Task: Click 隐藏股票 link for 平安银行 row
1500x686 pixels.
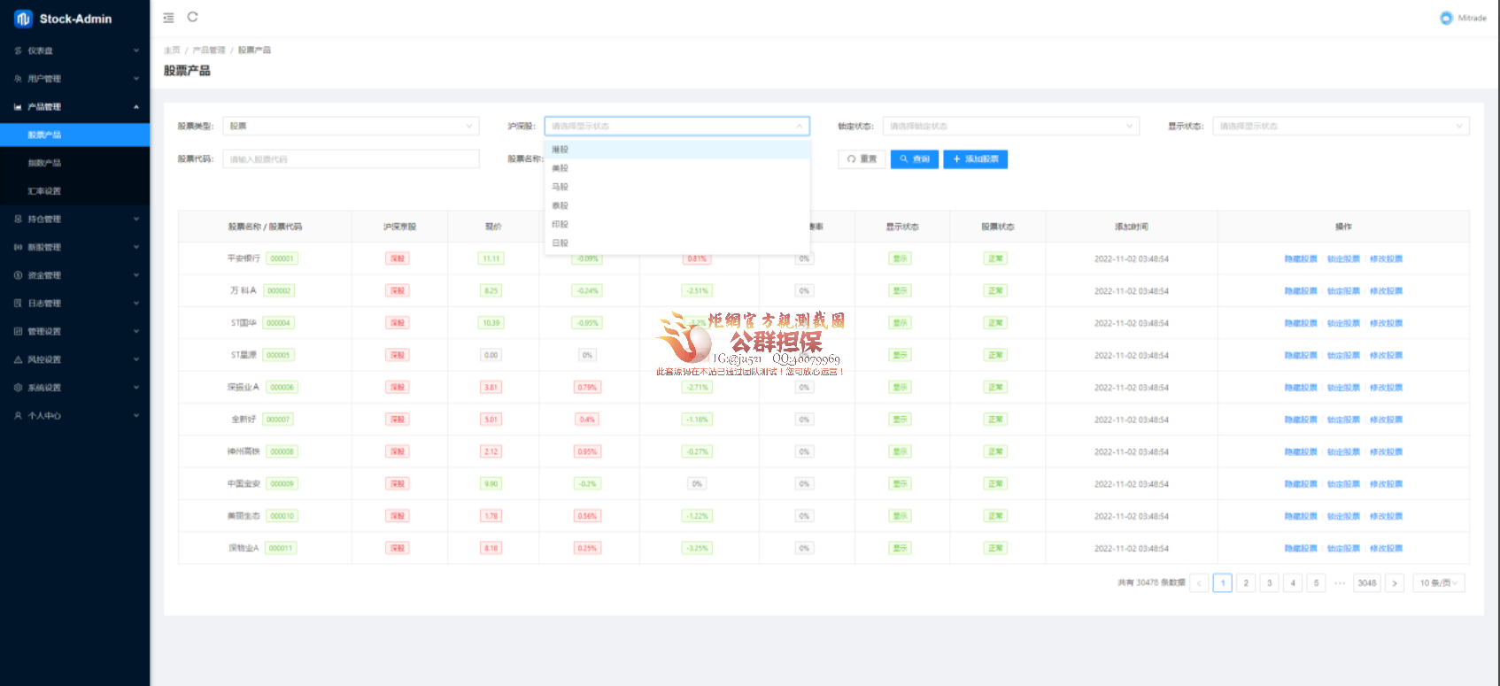Action: coord(1300,259)
